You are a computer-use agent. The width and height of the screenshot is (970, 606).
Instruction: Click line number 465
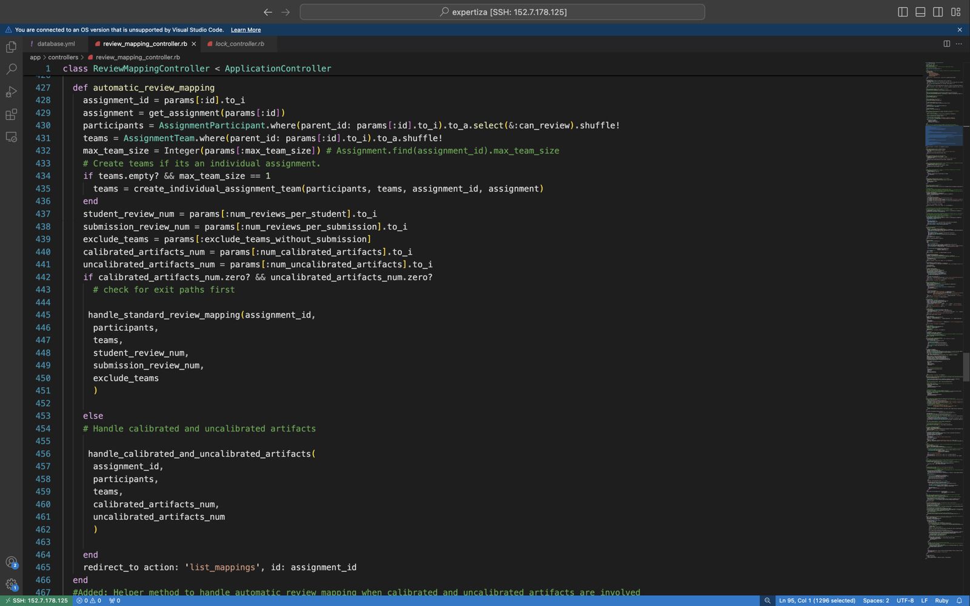(42, 567)
